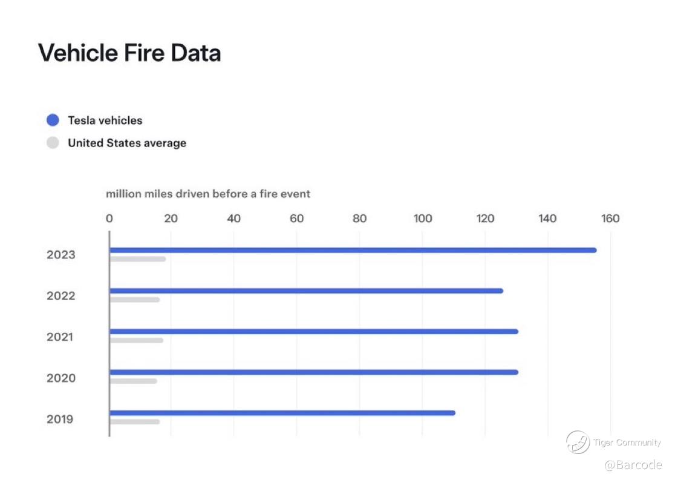Click the blue Tesla vehicles legend dot

(53, 120)
